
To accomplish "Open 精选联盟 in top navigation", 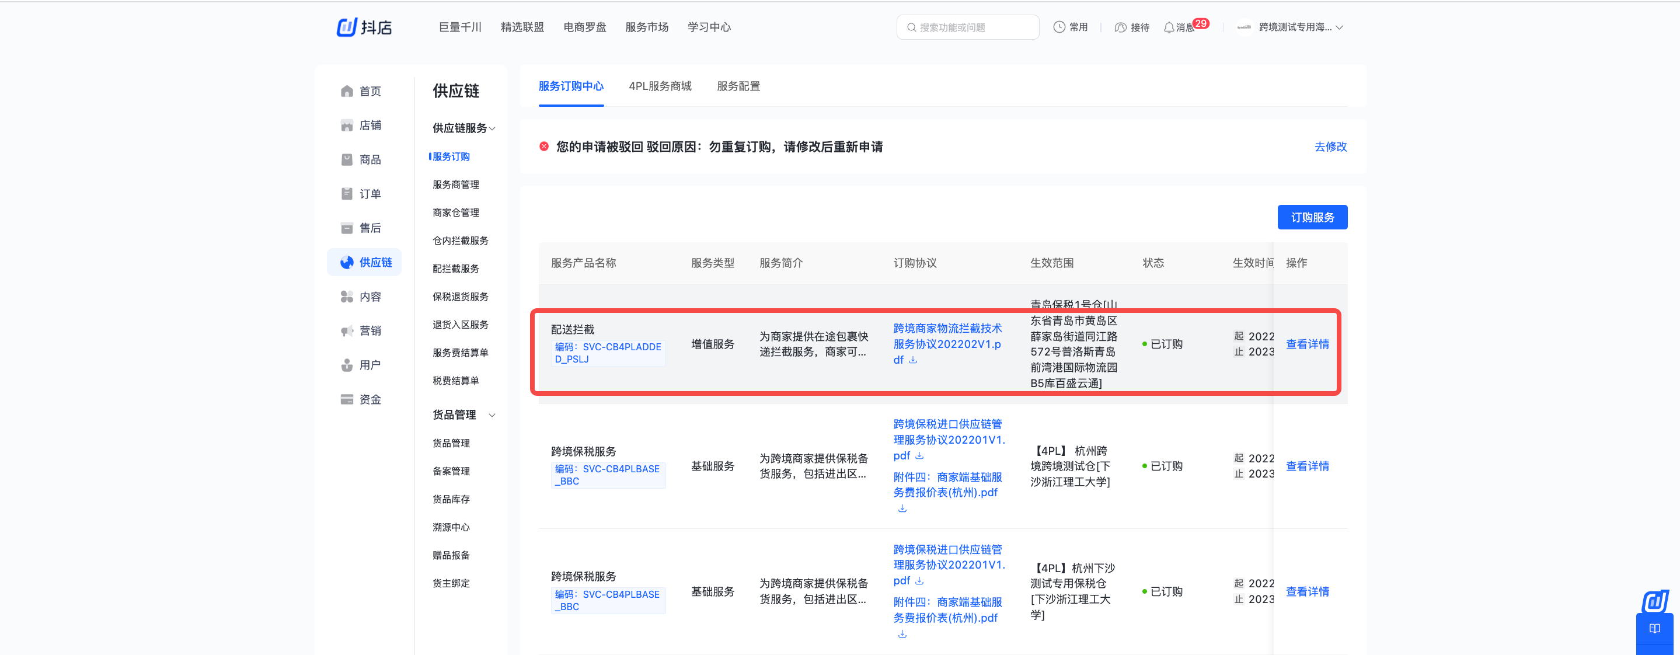I will (522, 27).
